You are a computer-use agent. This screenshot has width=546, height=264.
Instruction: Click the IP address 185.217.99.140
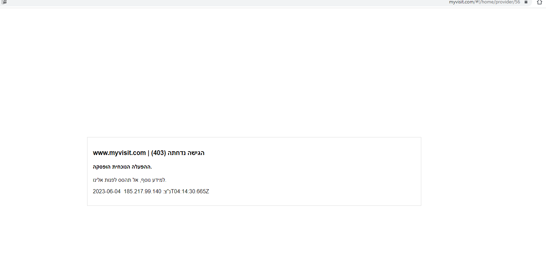pyautogui.click(x=142, y=192)
